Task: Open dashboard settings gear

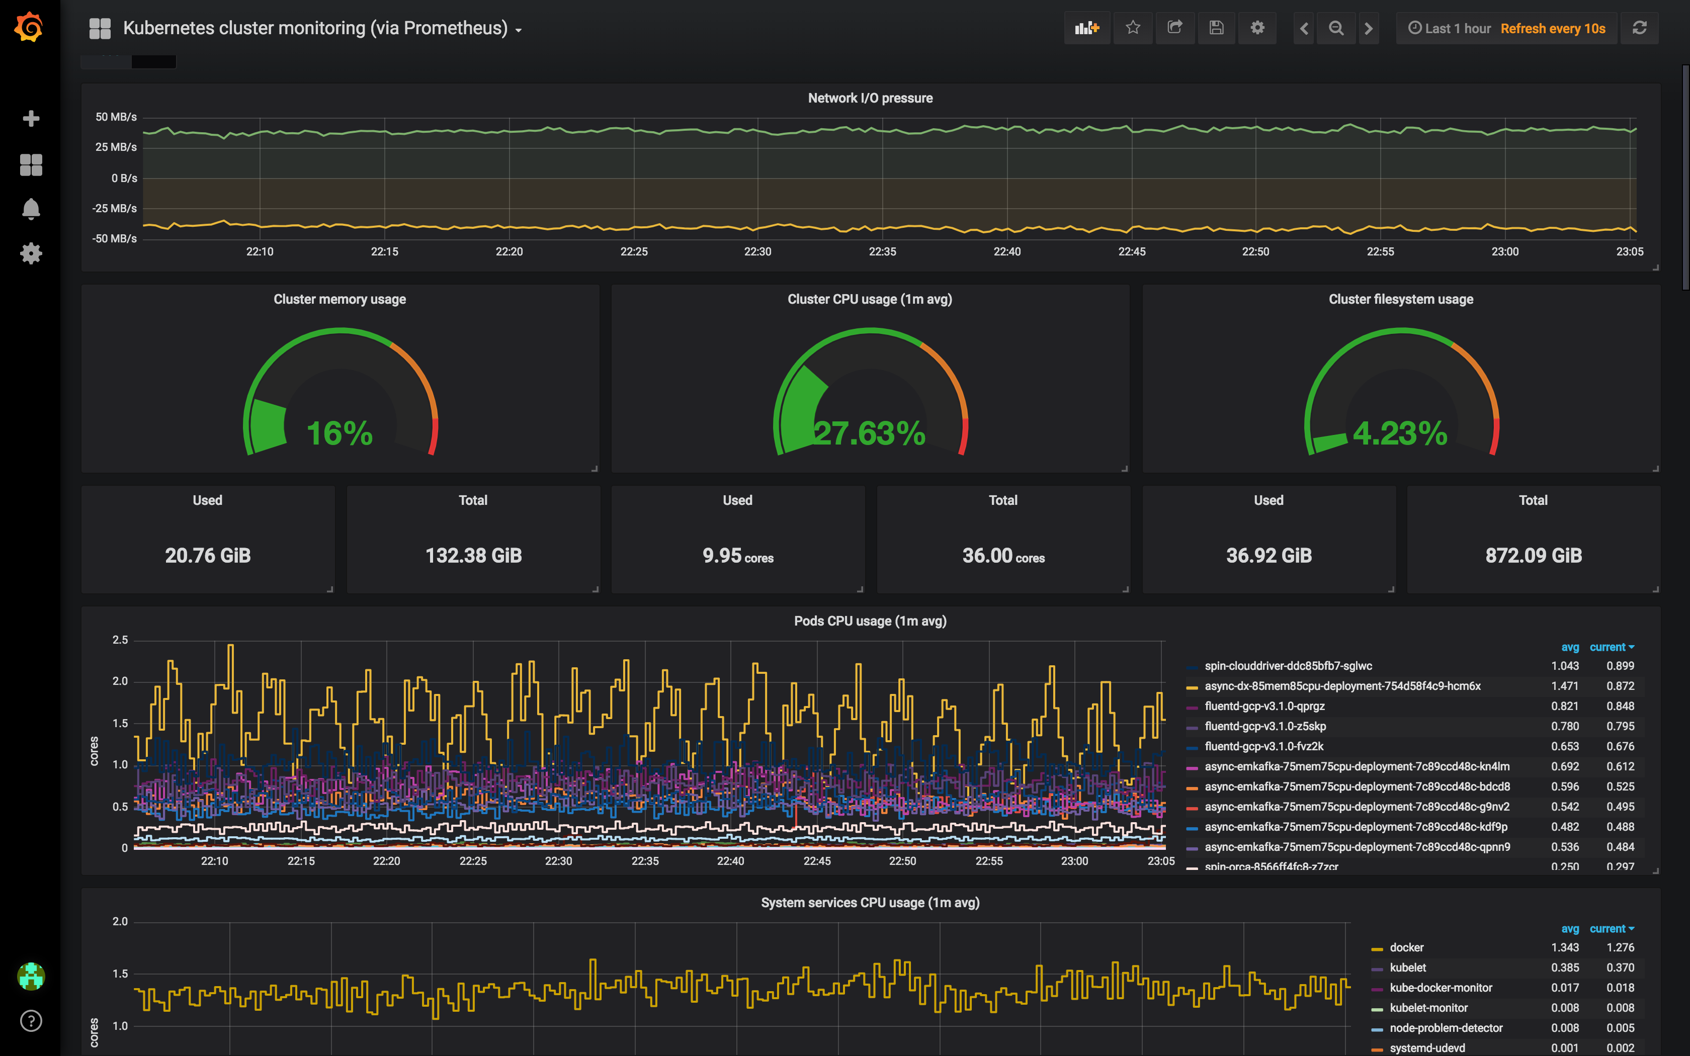Action: [1257, 28]
